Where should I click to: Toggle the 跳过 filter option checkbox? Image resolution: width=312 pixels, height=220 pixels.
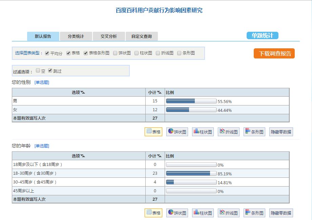(x=50, y=71)
